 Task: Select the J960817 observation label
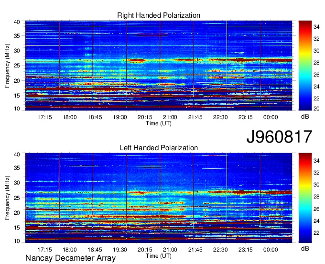(279, 137)
